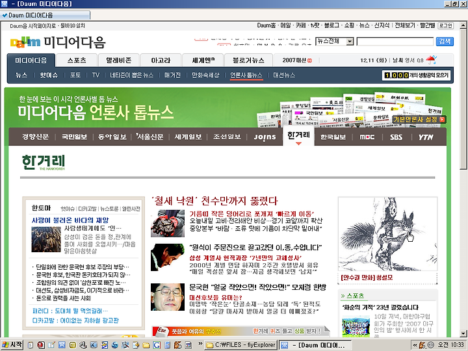This screenshot has height=351, width=468.
Task: Open the oil-covered hands article thumbnail
Action: point(168,223)
